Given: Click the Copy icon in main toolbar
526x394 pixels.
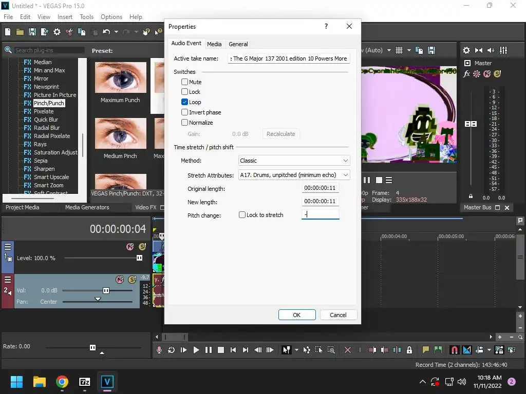Looking at the screenshot, I should click(x=82, y=32).
